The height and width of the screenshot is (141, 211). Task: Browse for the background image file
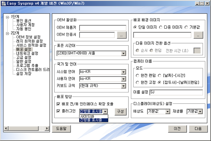tap(198, 35)
